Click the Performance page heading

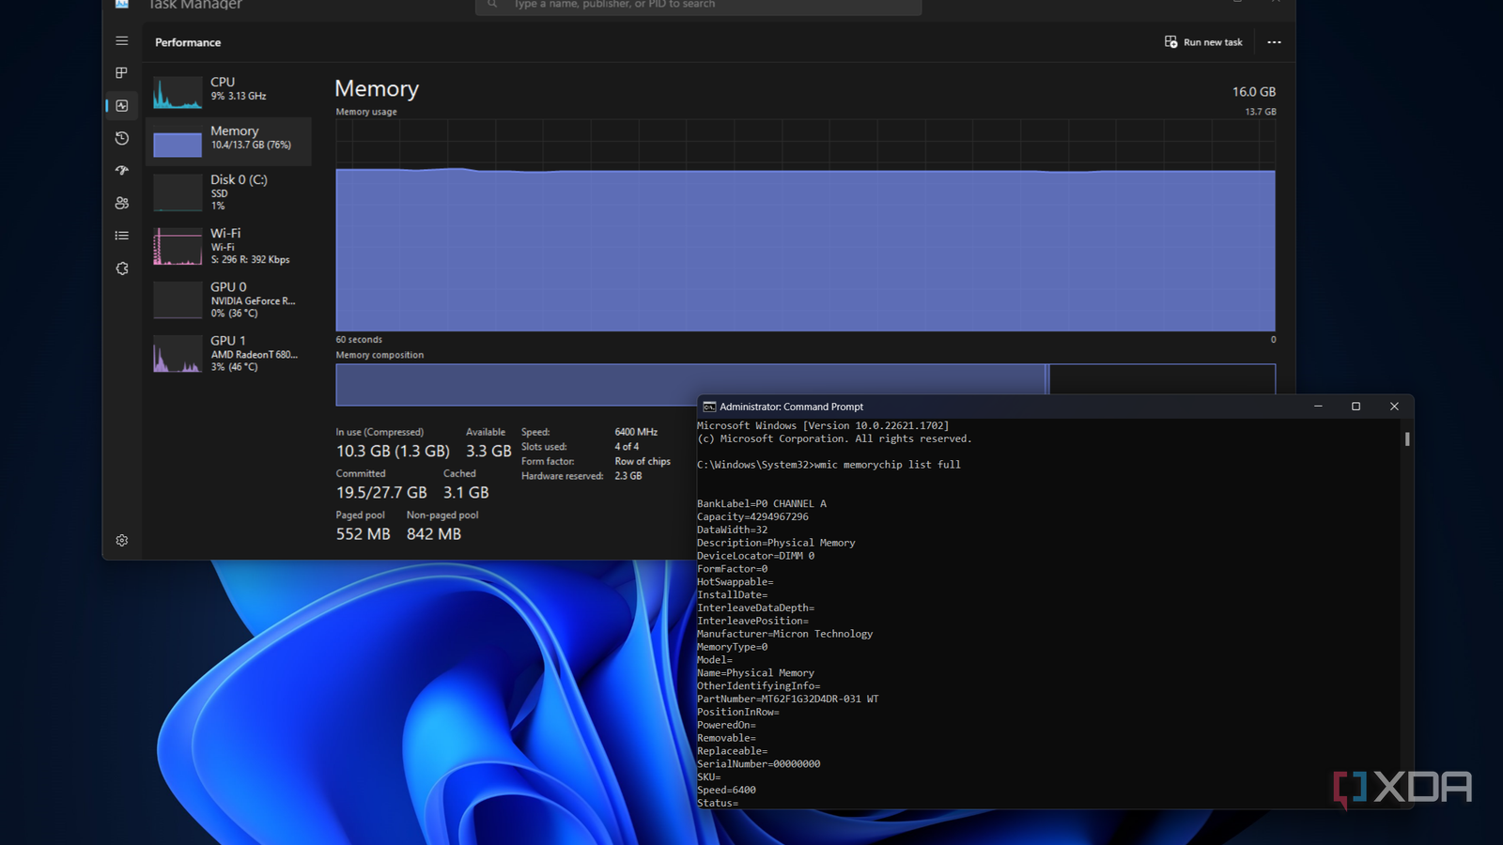(x=188, y=42)
